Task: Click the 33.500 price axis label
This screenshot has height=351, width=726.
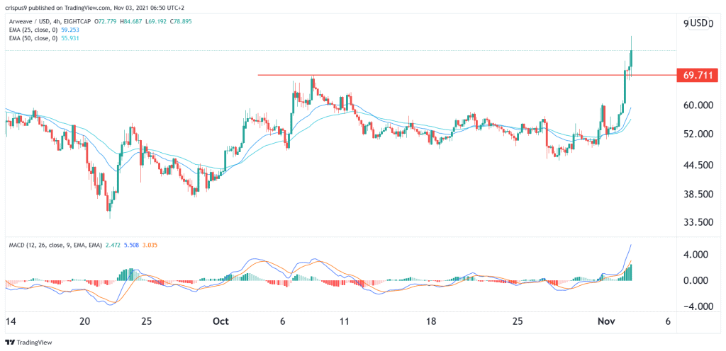Action: click(697, 223)
